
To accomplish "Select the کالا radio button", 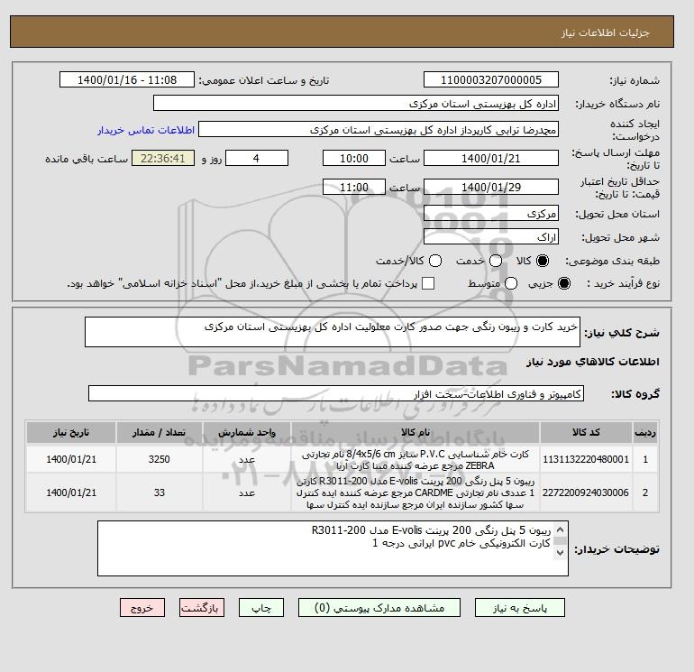I will pyautogui.click(x=543, y=261).
